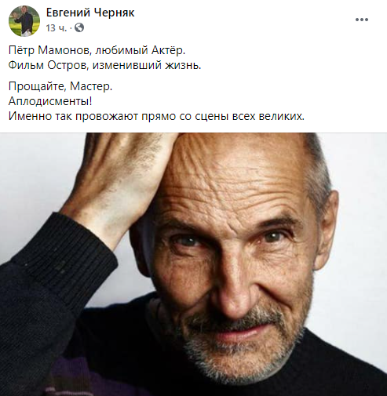Open Евгений Черняк's profile picture
Image resolution: width=387 pixels, height=396 pixels.
pos(24,21)
